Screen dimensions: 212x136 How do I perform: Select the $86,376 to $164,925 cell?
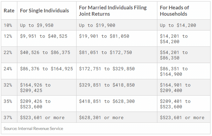coord(46,69)
